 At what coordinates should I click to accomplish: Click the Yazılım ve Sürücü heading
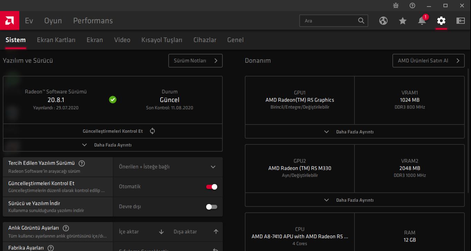[x=28, y=61]
